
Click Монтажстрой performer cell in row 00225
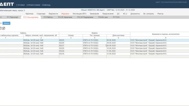[159, 40]
